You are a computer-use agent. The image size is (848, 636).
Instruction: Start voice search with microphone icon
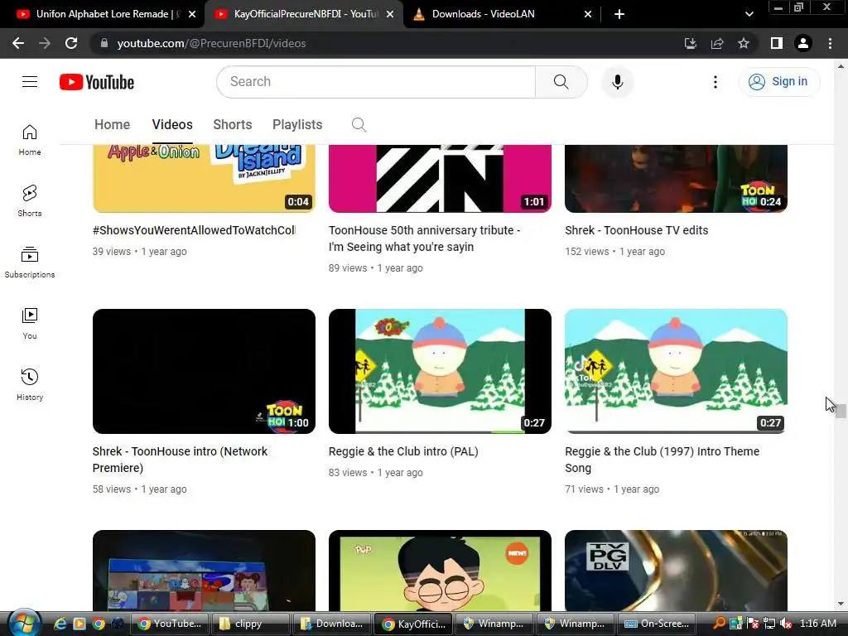point(617,82)
